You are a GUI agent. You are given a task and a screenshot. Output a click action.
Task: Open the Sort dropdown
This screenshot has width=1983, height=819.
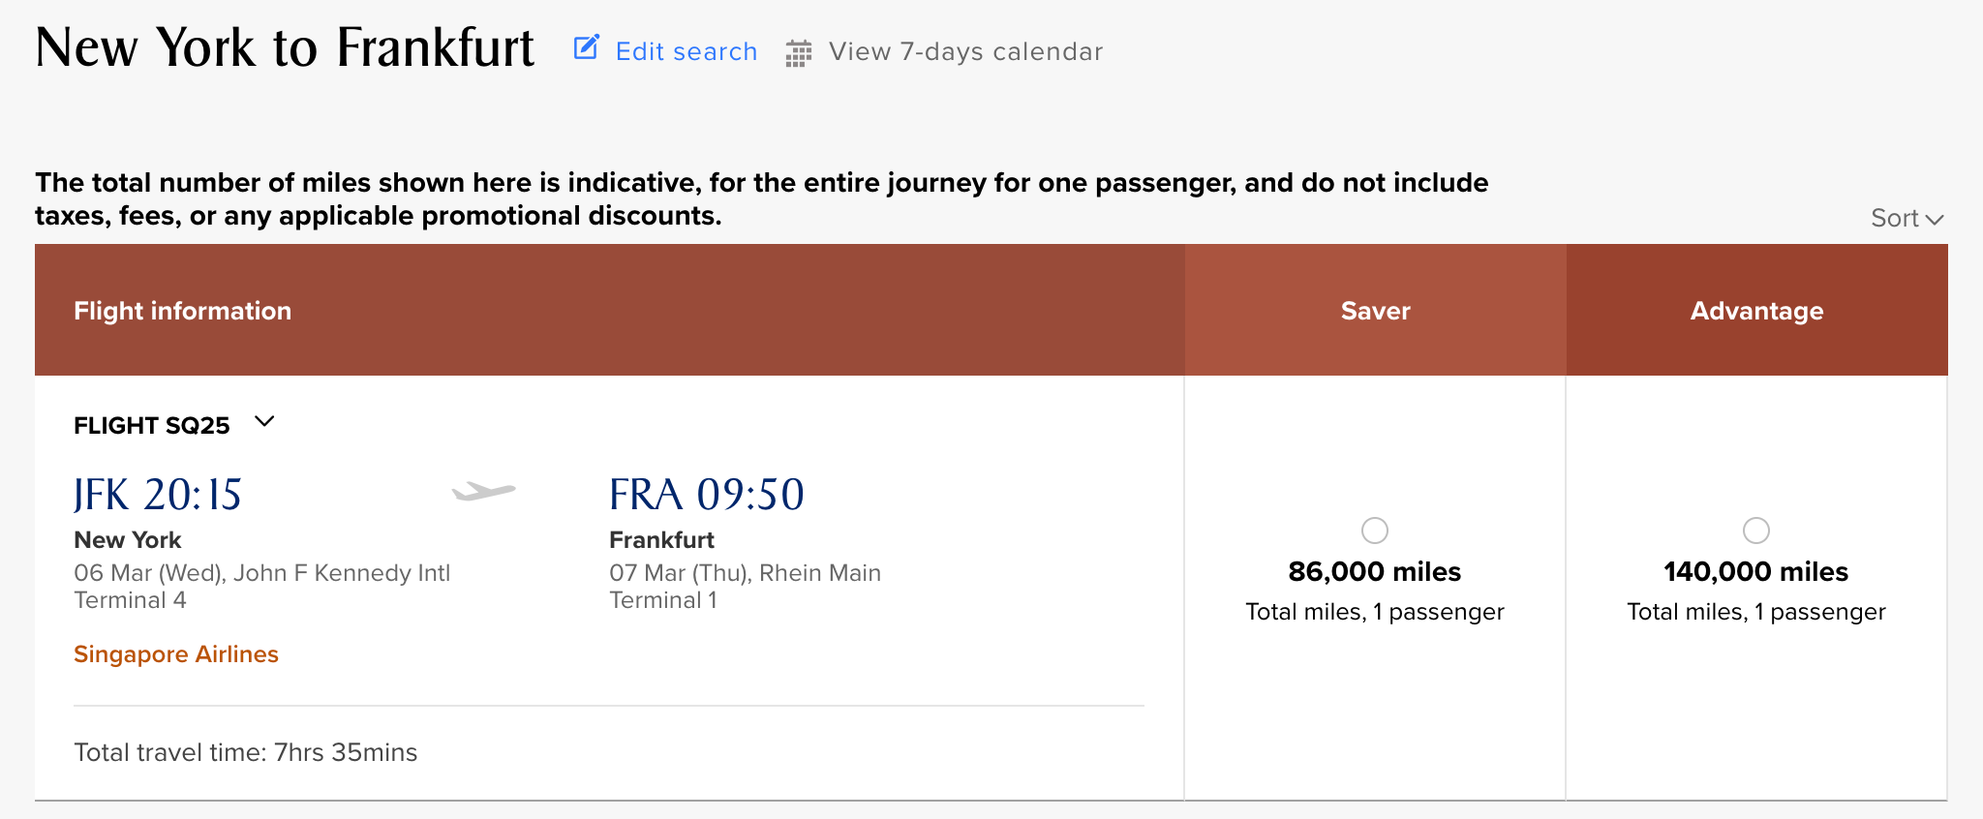[1907, 219]
